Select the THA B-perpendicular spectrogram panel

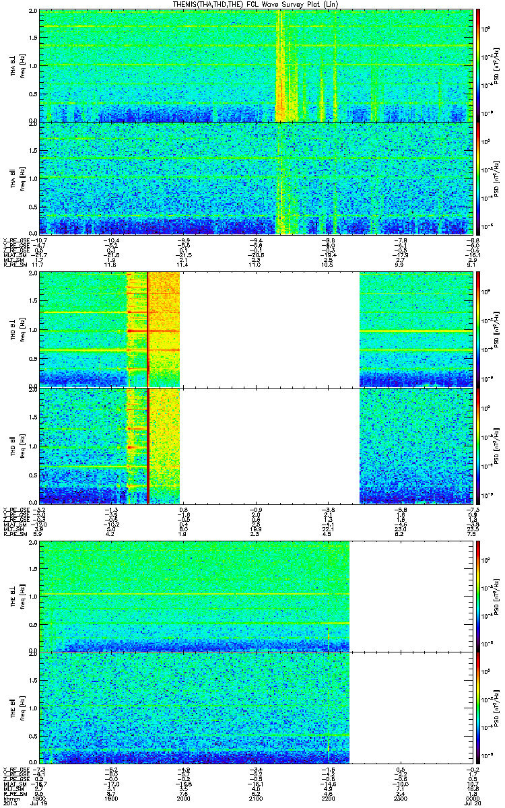[255, 65]
